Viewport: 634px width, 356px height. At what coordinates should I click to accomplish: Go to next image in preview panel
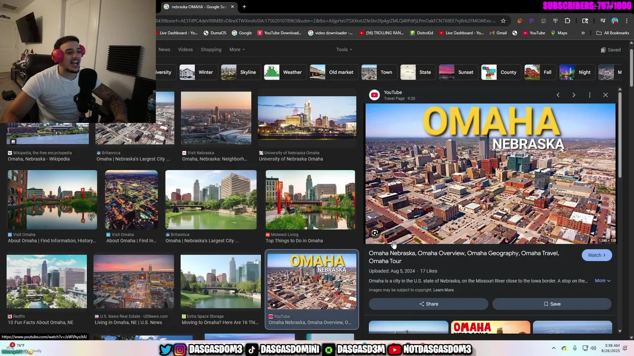tap(574, 95)
